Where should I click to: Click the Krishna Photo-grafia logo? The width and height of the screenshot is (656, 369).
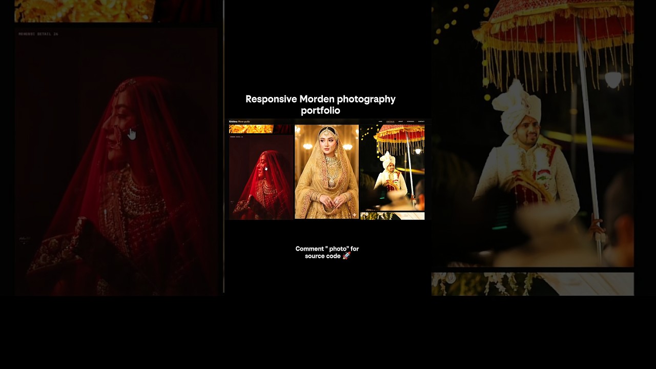pos(240,121)
